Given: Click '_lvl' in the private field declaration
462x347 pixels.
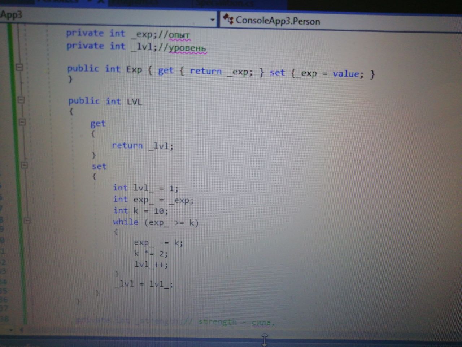Looking at the screenshot, I should (142, 47).
